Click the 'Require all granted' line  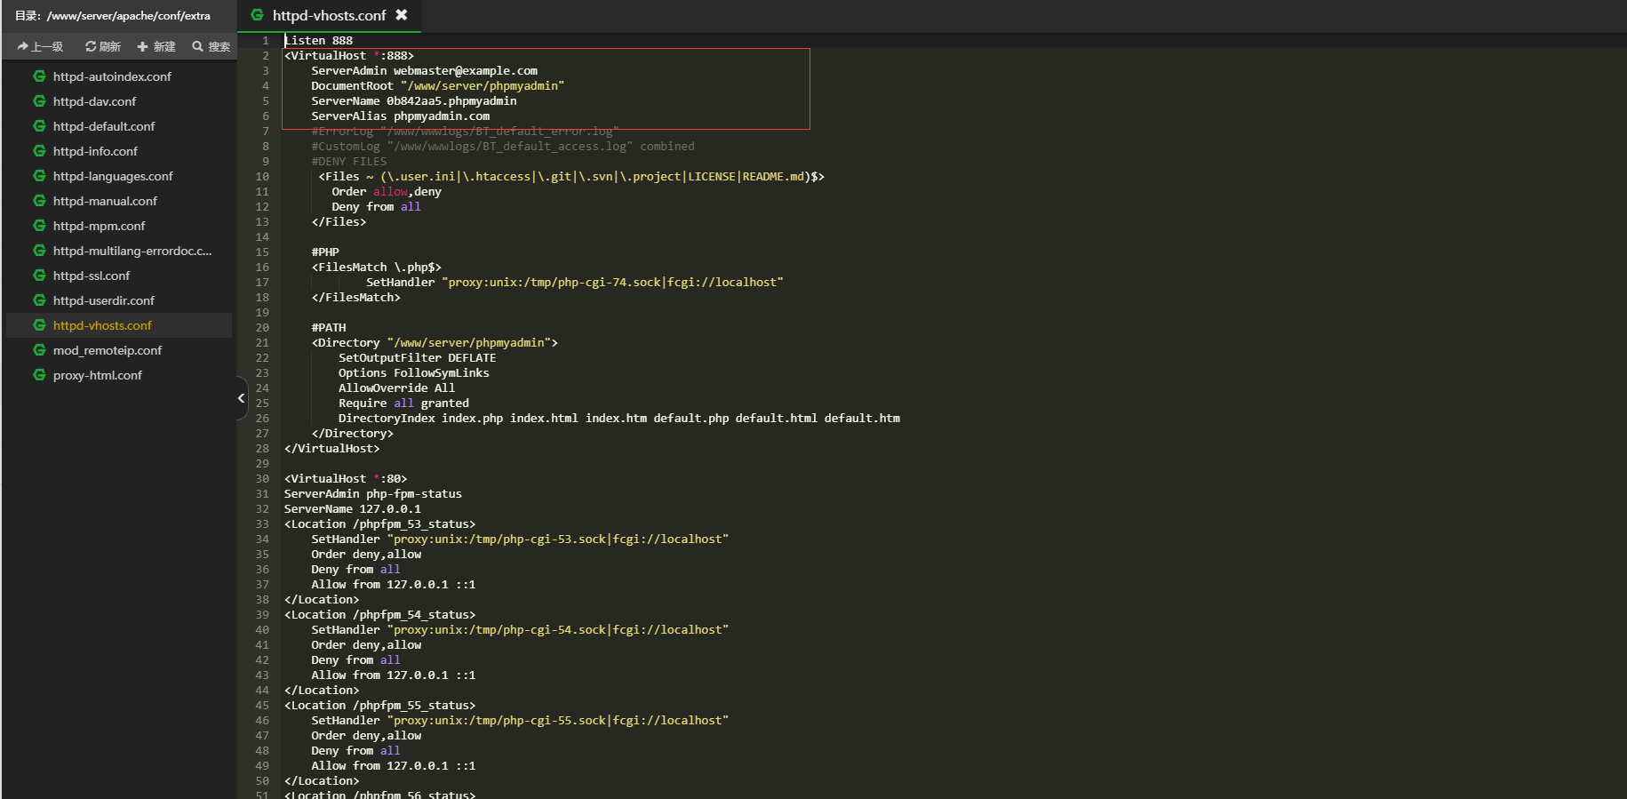pos(403,403)
